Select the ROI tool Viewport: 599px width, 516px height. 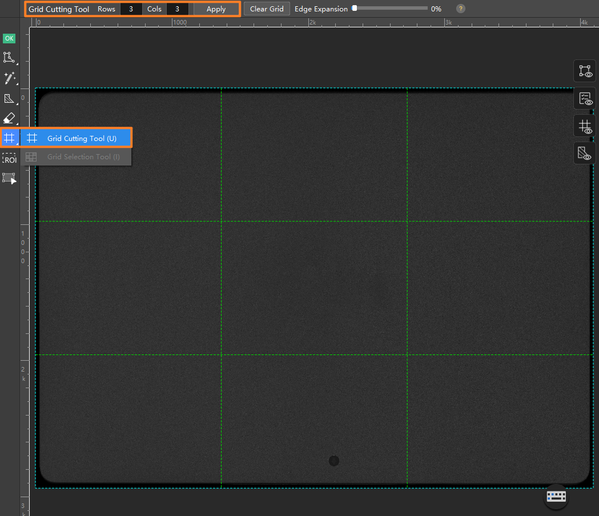click(x=10, y=159)
